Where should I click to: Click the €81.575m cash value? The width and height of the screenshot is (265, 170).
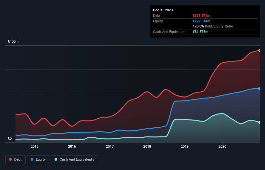pyautogui.click(x=200, y=32)
